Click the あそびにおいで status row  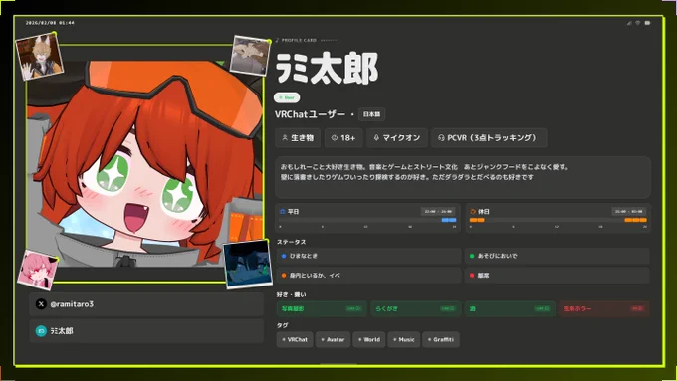click(x=558, y=256)
